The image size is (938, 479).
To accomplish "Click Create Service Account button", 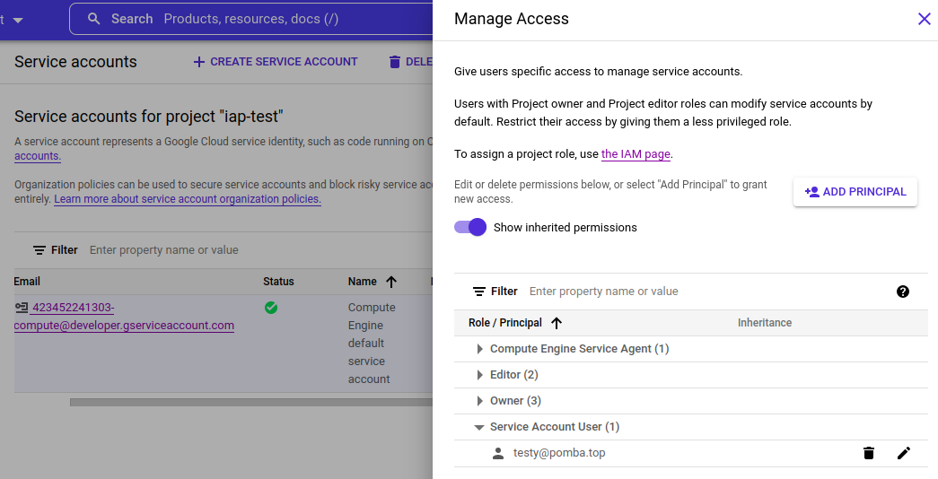I will (275, 62).
